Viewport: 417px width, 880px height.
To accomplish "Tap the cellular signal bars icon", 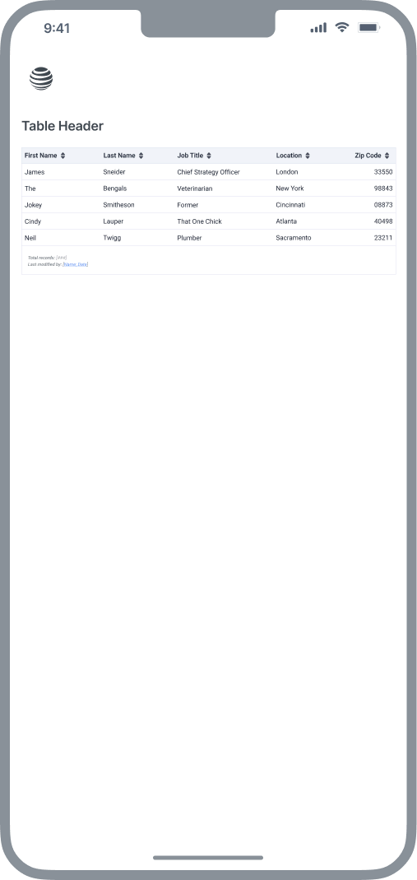I will tap(318, 27).
